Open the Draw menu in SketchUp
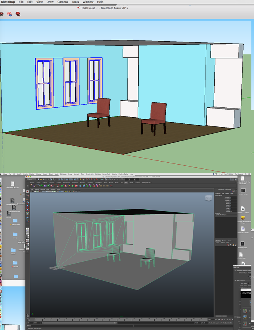This screenshot has height=330, width=254. coord(50,2)
